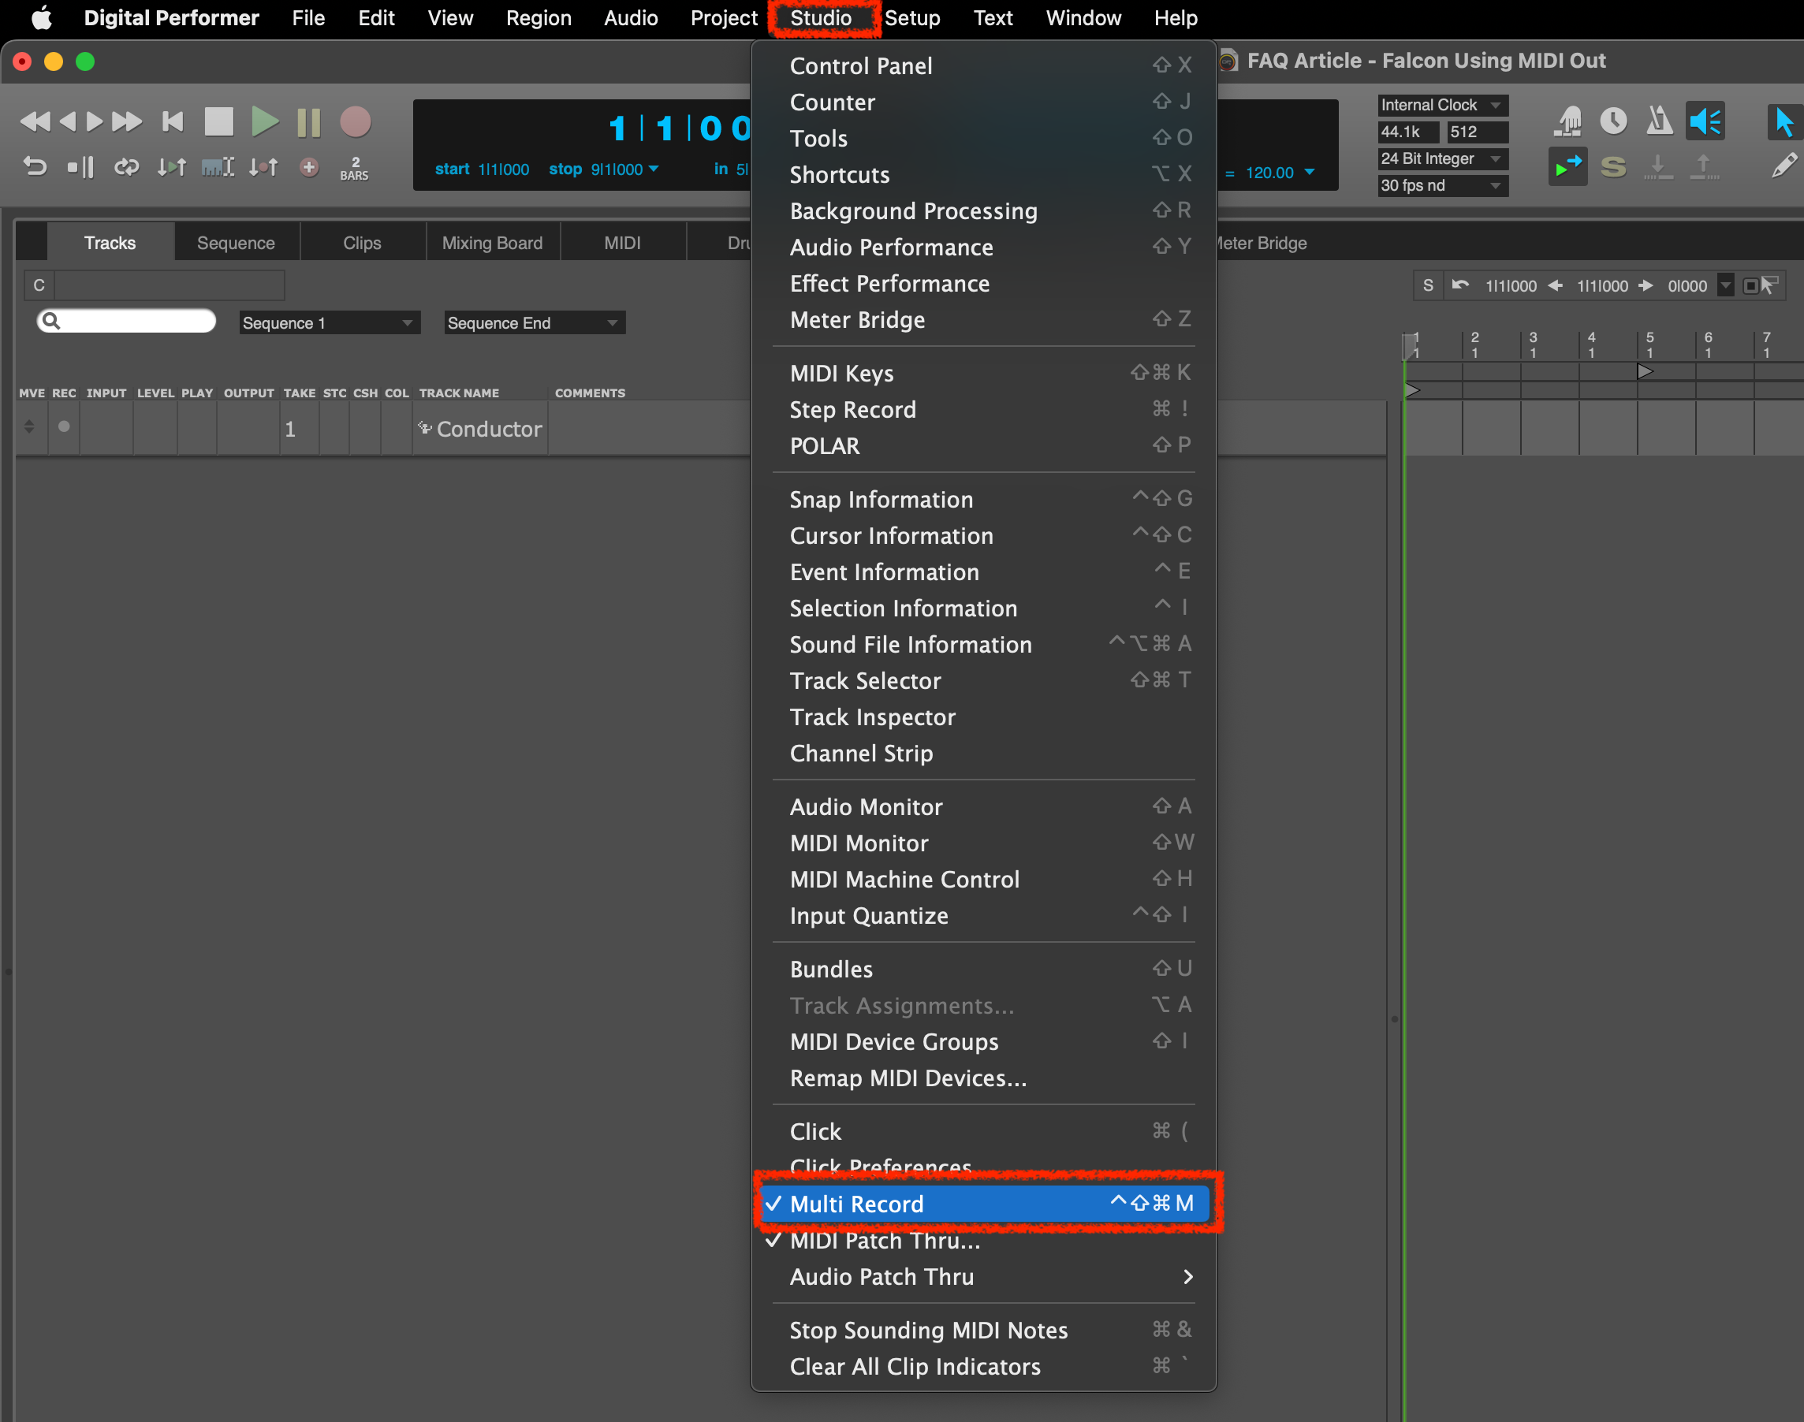Open the Sequence 1 selector dropdown

click(x=328, y=322)
